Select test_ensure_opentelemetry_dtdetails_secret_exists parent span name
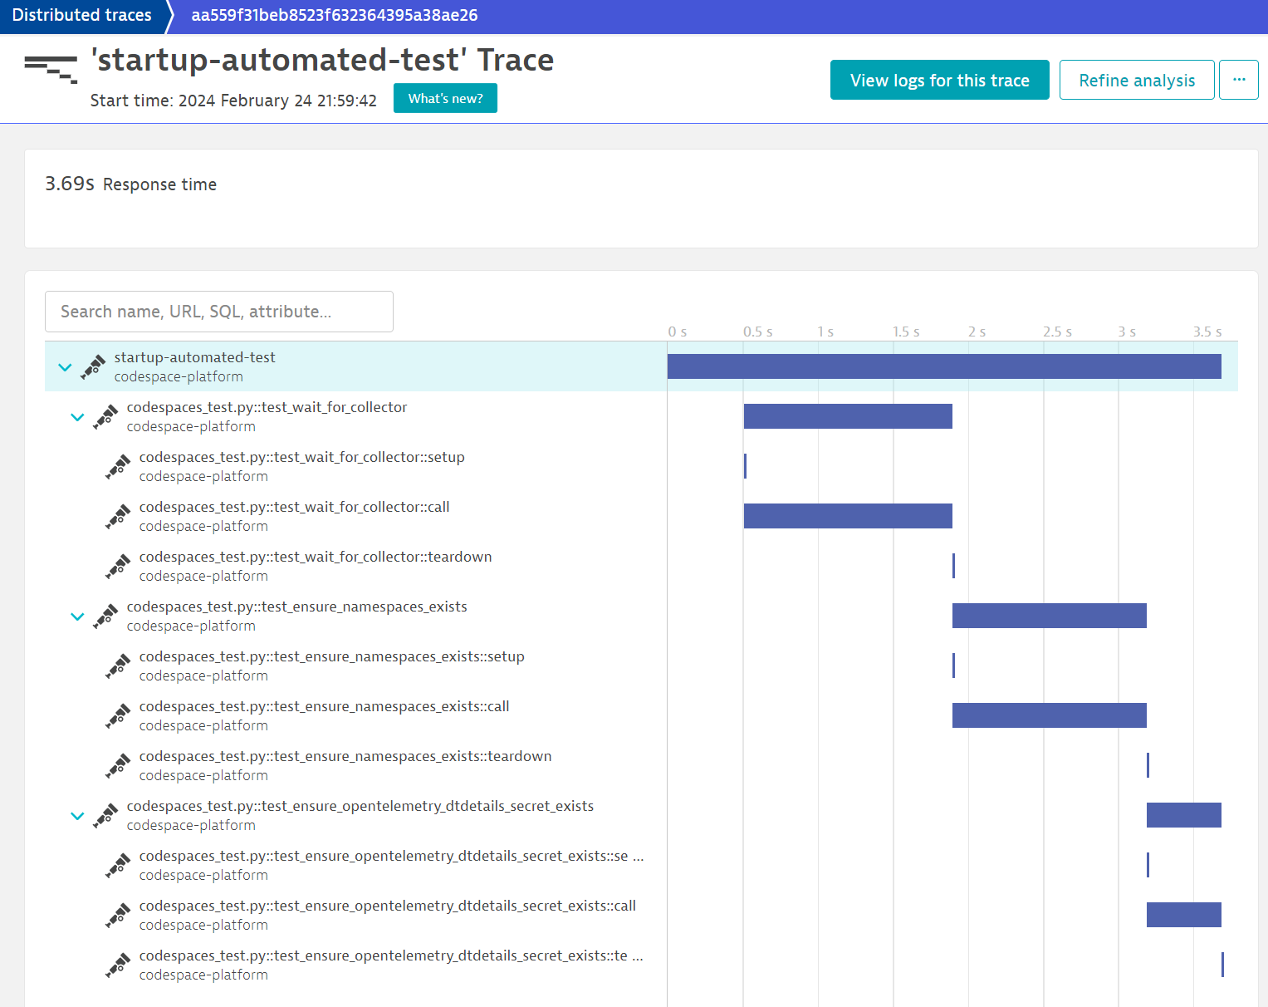Image resolution: width=1268 pixels, height=1007 pixels. click(x=360, y=806)
